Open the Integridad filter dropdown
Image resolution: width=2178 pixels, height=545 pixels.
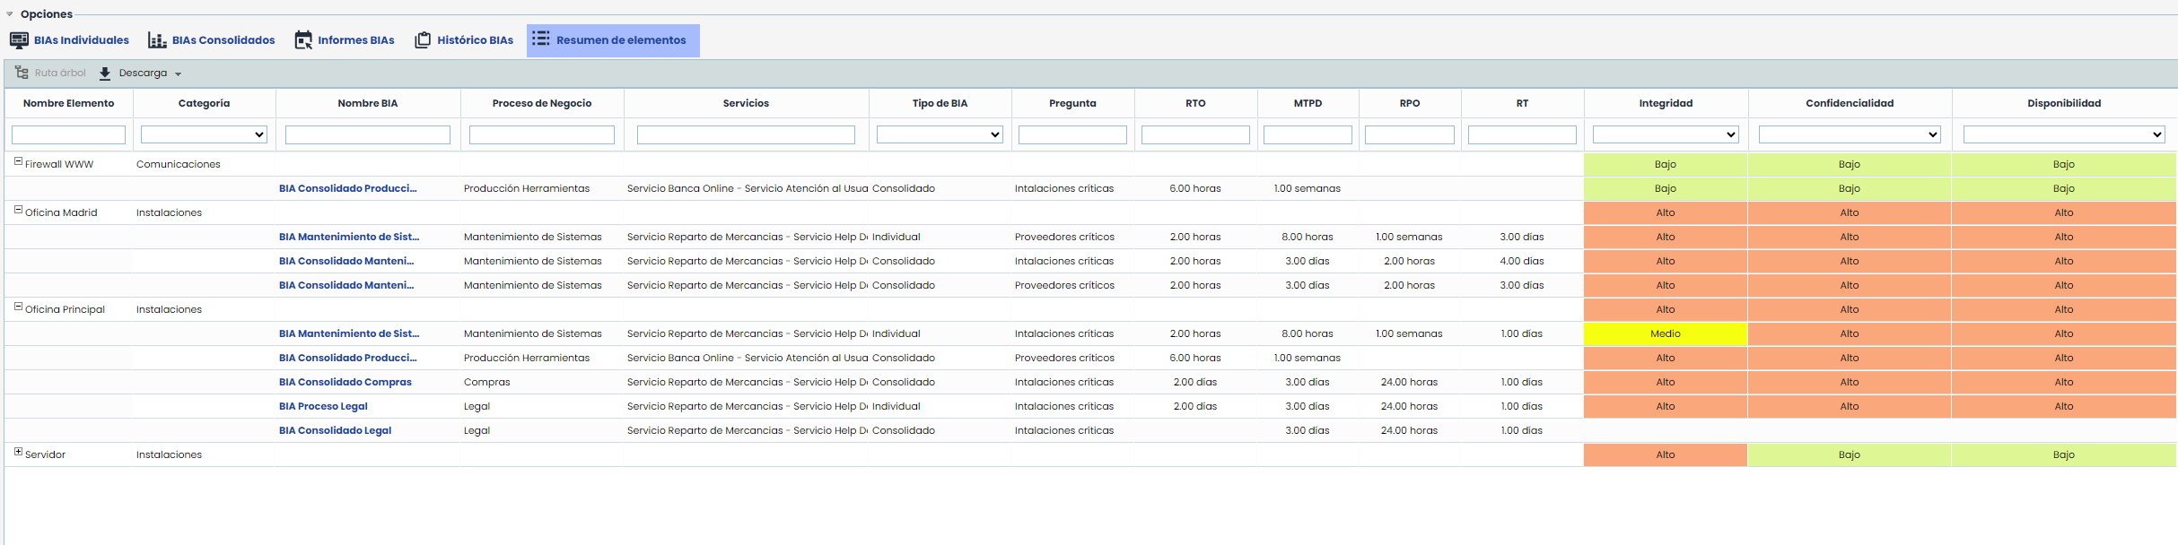point(1665,134)
